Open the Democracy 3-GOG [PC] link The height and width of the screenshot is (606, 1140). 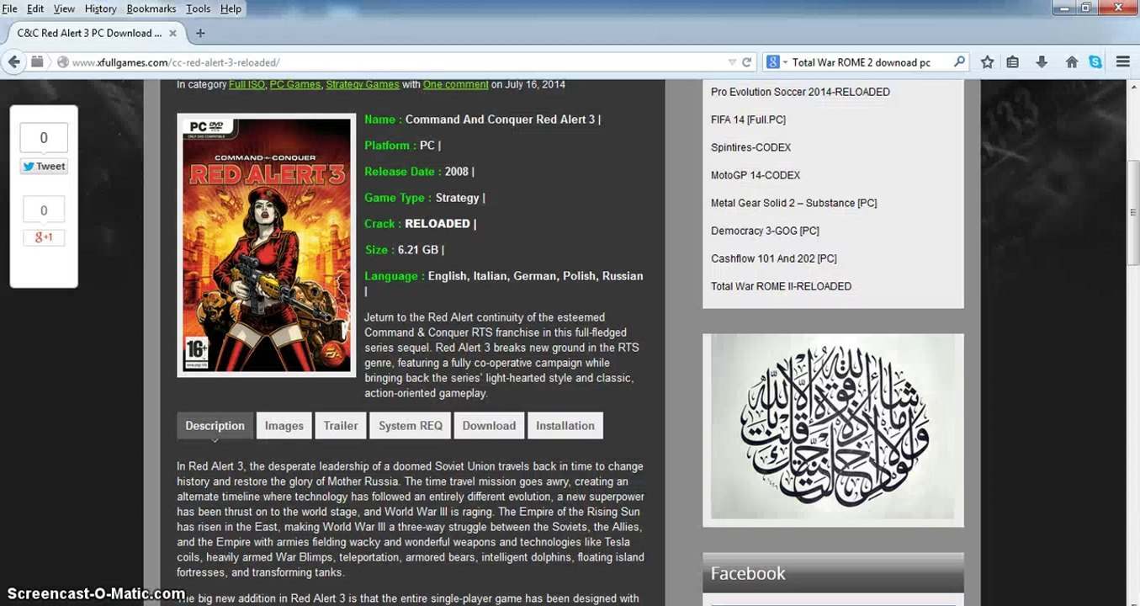click(765, 231)
